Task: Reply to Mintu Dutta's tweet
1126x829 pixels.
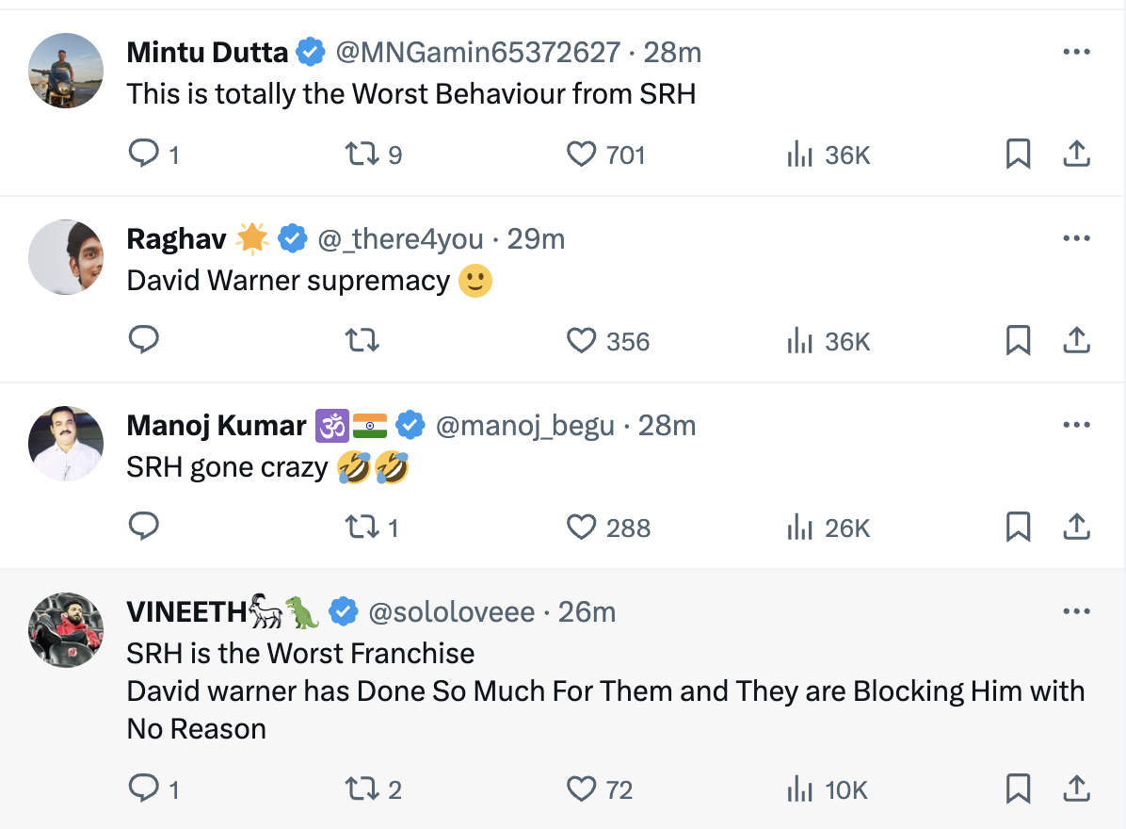Action: coord(143,154)
